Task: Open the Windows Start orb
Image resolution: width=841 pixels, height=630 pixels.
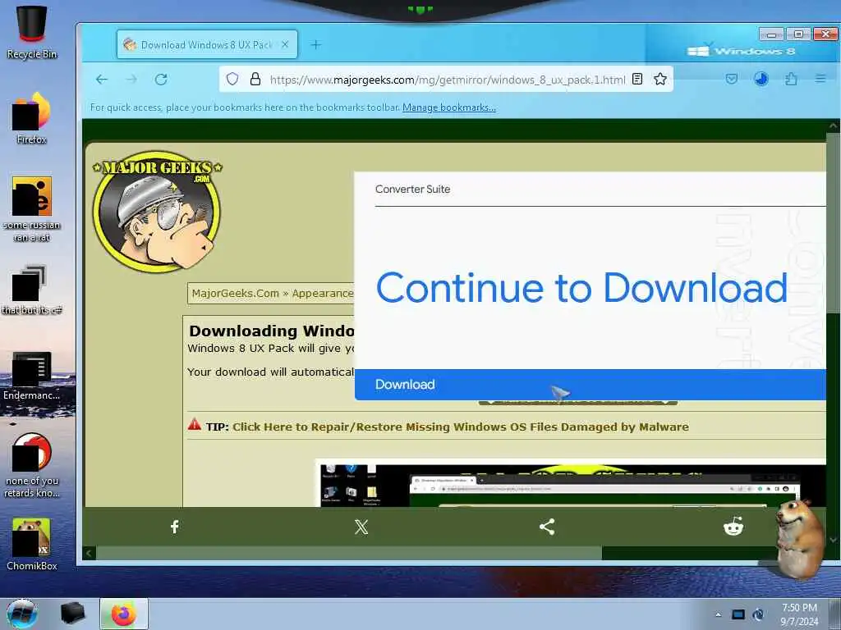Action: [x=22, y=614]
